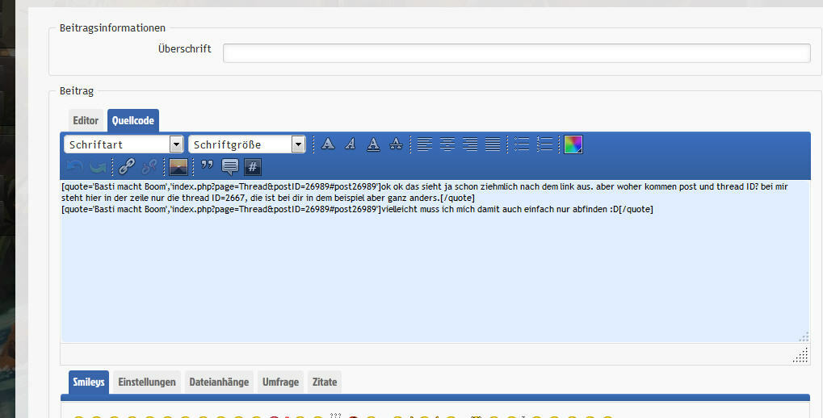Align text to the right
The image size is (823, 418).
click(x=469, y=144)
